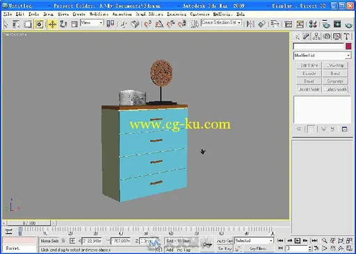Click the Bend modifier button
This screenshot has height=254, width=356.
coord(335,74)
